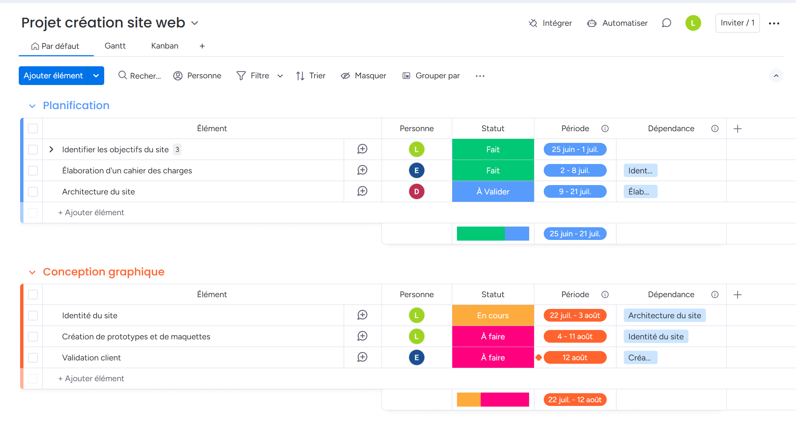Check the Identifier les objectifs du site row

tap(33, 149)
